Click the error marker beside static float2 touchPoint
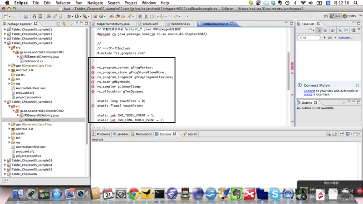The width and height of the screenshot is (363, 204). tap(93, 106)
